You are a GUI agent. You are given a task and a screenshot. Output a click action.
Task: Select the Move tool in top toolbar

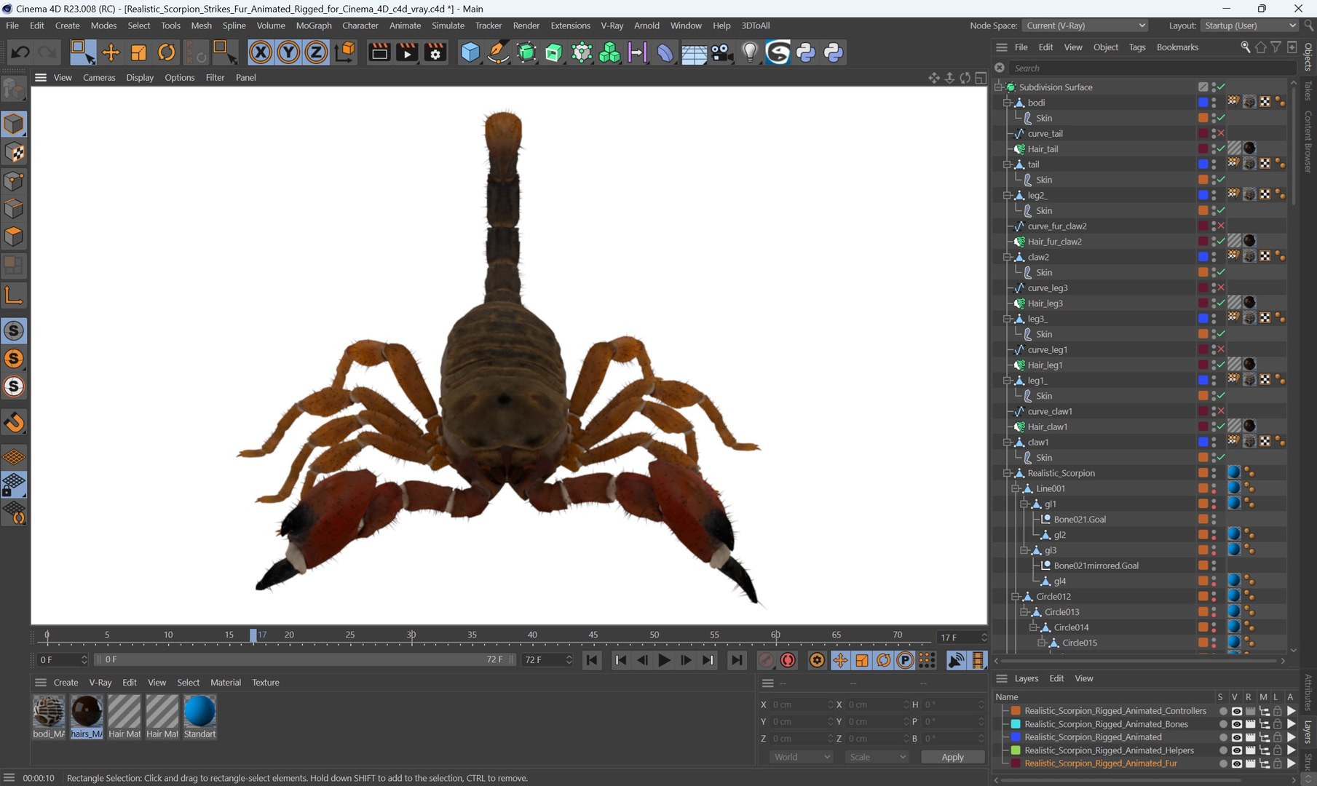pos(111,52)
